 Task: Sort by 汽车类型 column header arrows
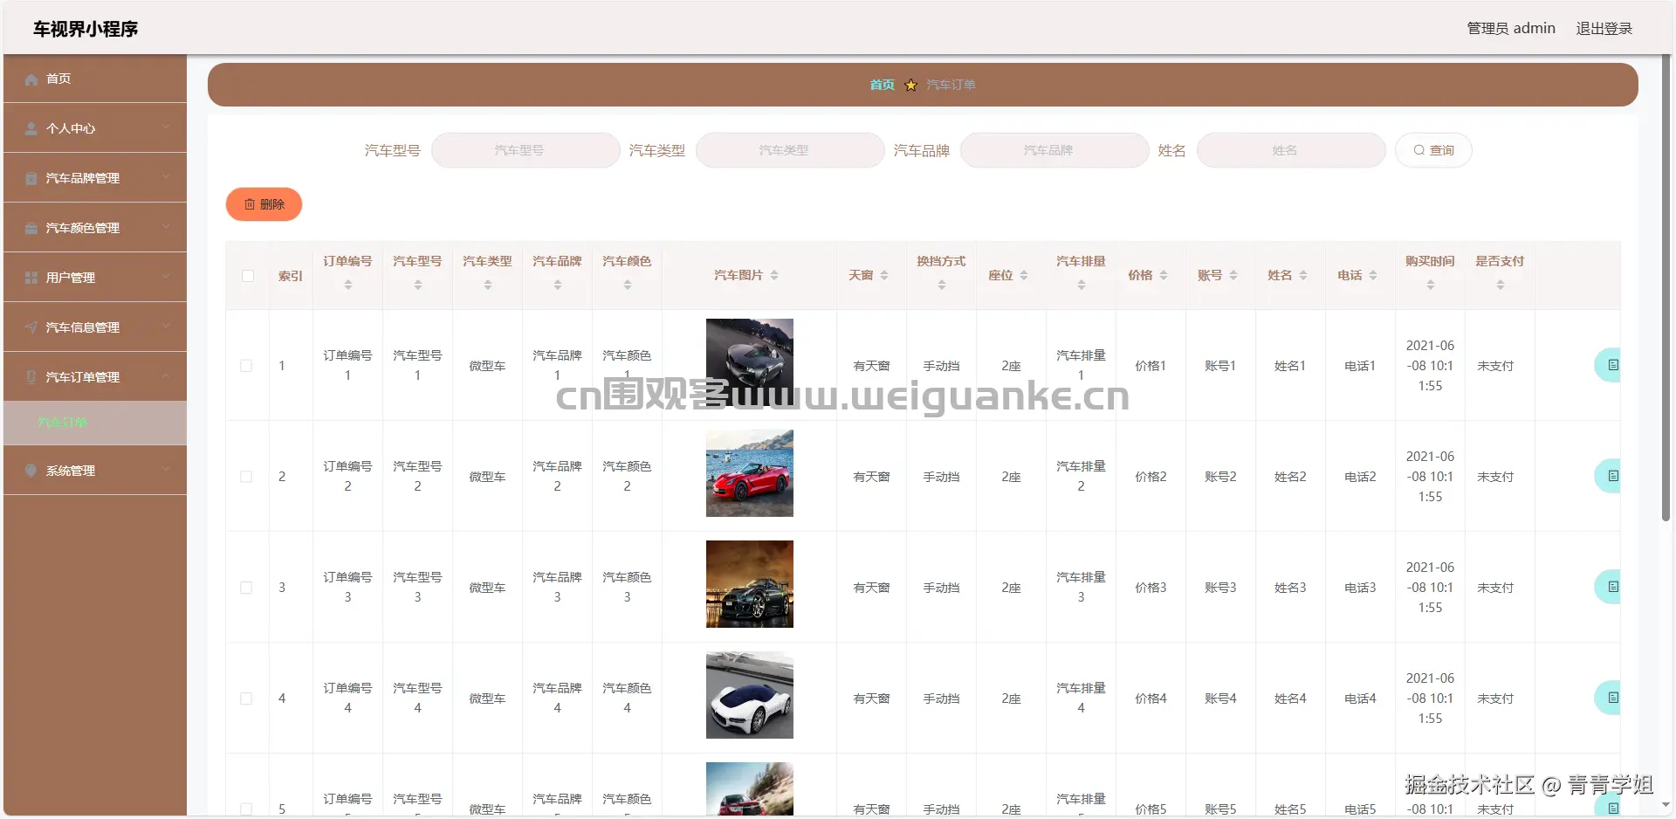[x=488, y=285]
